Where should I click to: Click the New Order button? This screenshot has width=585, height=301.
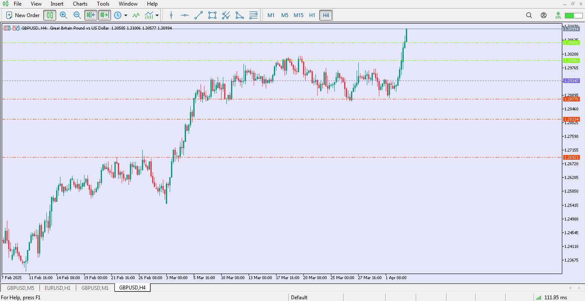tap(23, 15)
